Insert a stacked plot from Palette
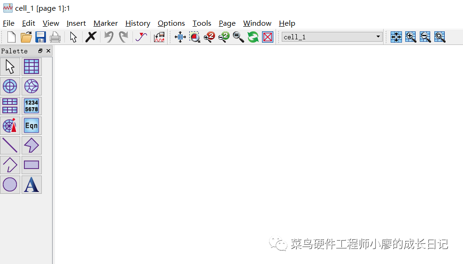Screen dimensions: 463x264 [10, 106]
